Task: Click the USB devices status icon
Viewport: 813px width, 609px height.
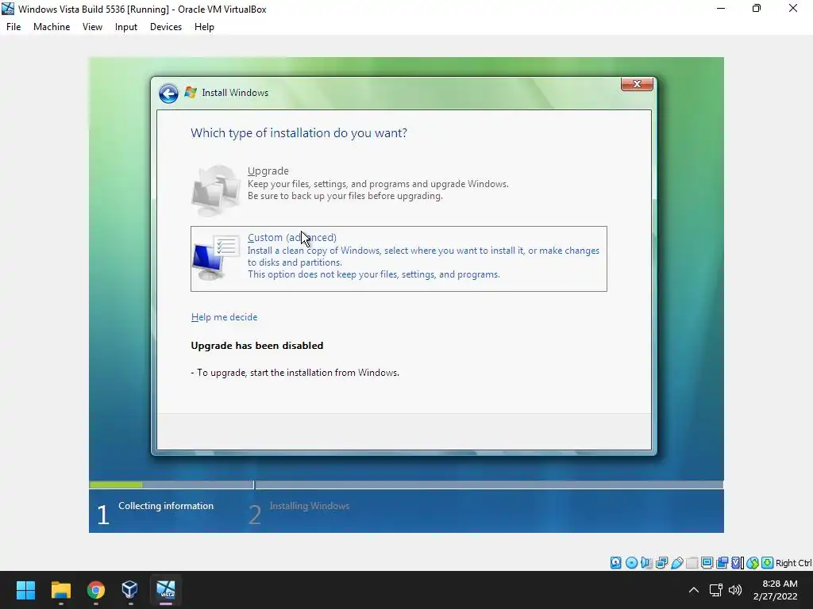Action: click(676, 563)
